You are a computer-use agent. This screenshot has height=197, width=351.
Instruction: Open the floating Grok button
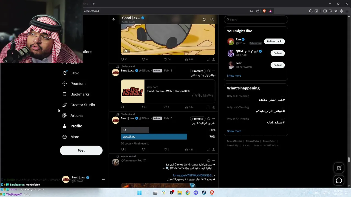(x=339, y=168)
